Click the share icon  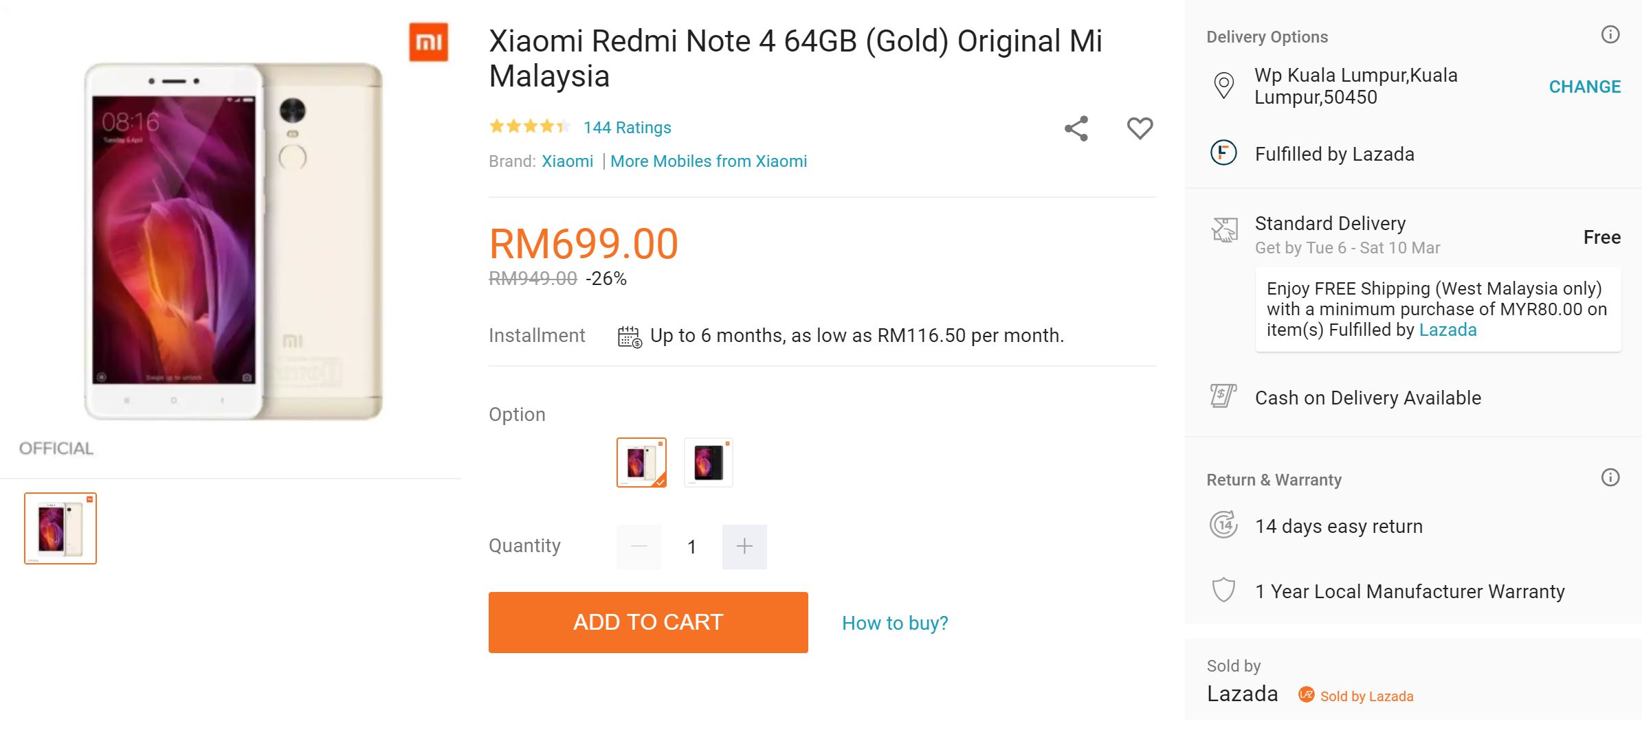(x=1076, y=128)
